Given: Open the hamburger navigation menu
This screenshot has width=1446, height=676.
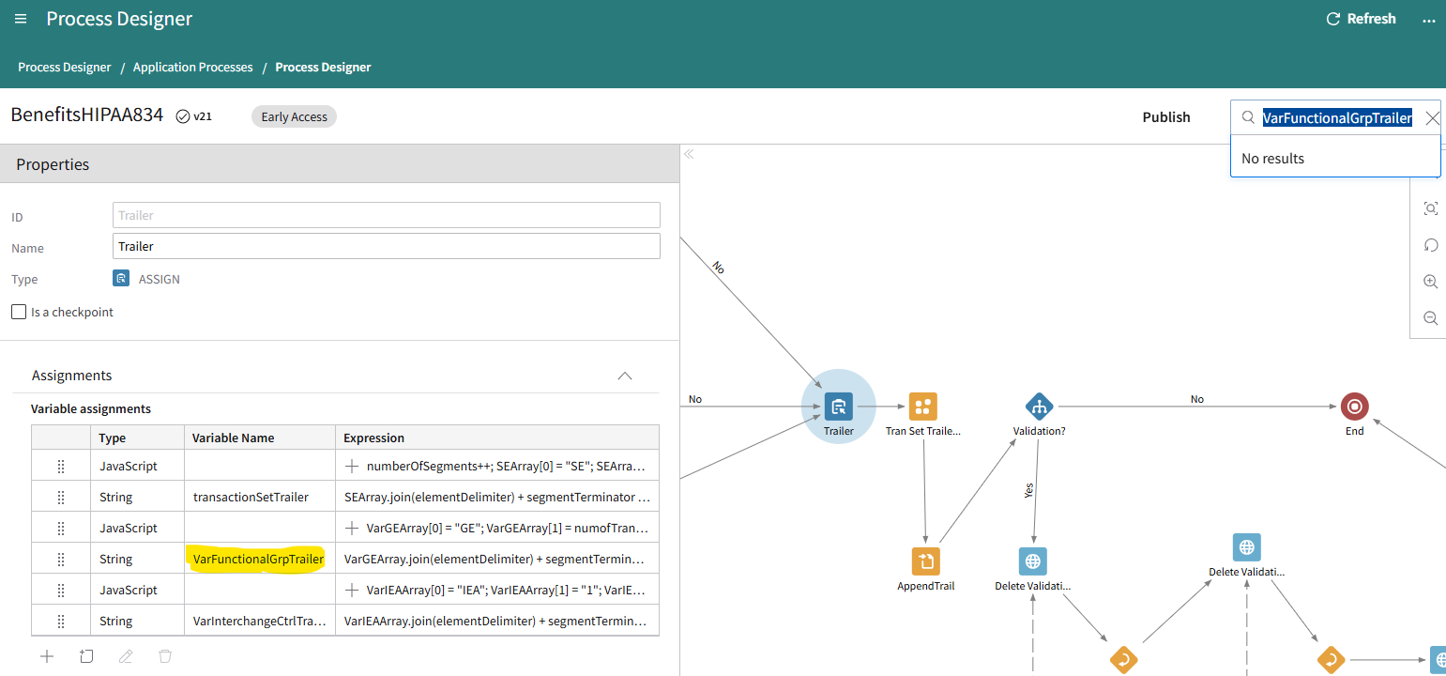Looking at the screenshot, I should point(21,19).
